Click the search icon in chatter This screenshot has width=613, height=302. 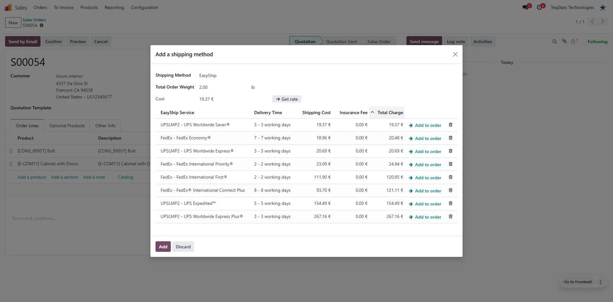[554, 41]
